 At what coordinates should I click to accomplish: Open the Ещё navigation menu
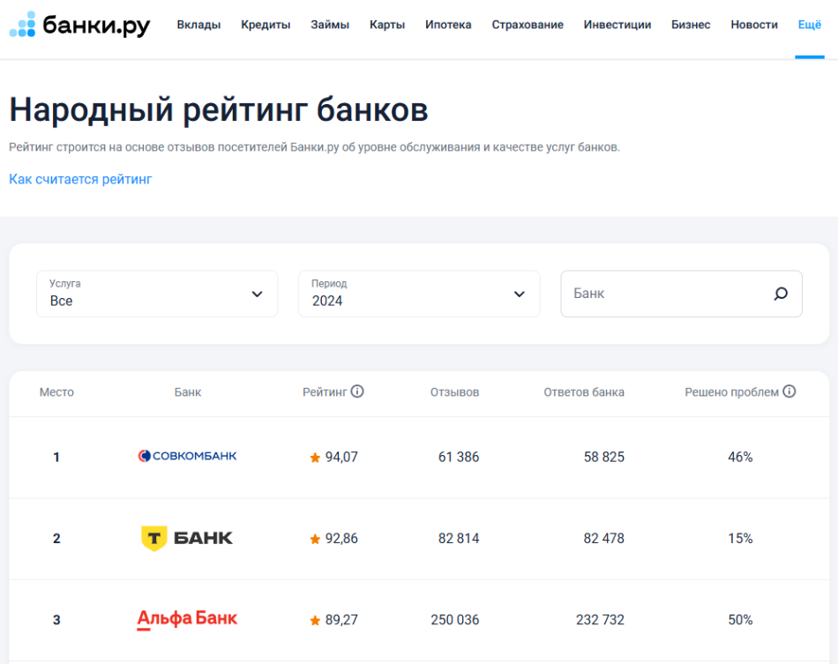coord(809,25)
